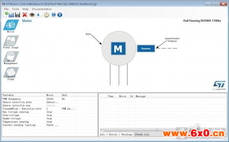Screen dimensions: 229x142
Task: Click the New Project toolbar icon
Action: 5,15
